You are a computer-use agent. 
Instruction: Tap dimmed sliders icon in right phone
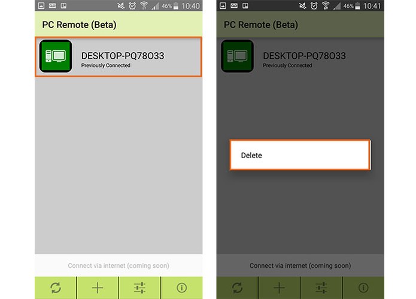pos(321,288)
